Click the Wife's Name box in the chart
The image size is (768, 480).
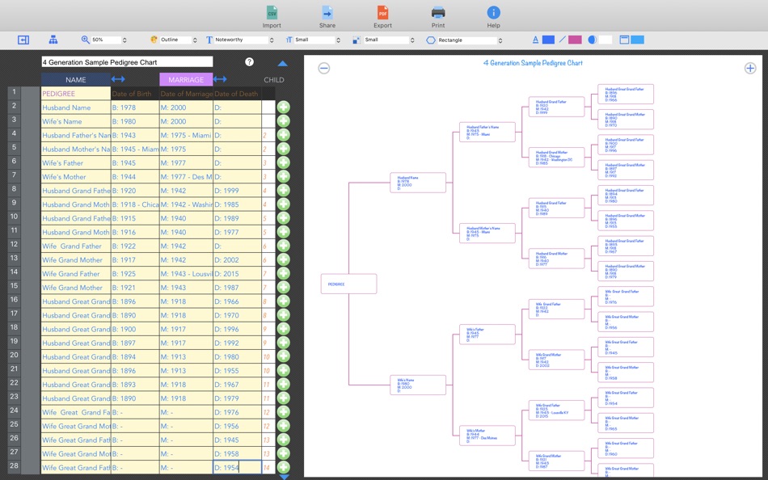pos(418,385)
